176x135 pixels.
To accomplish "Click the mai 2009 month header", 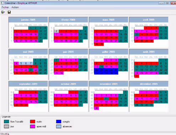I will (28, 52).
